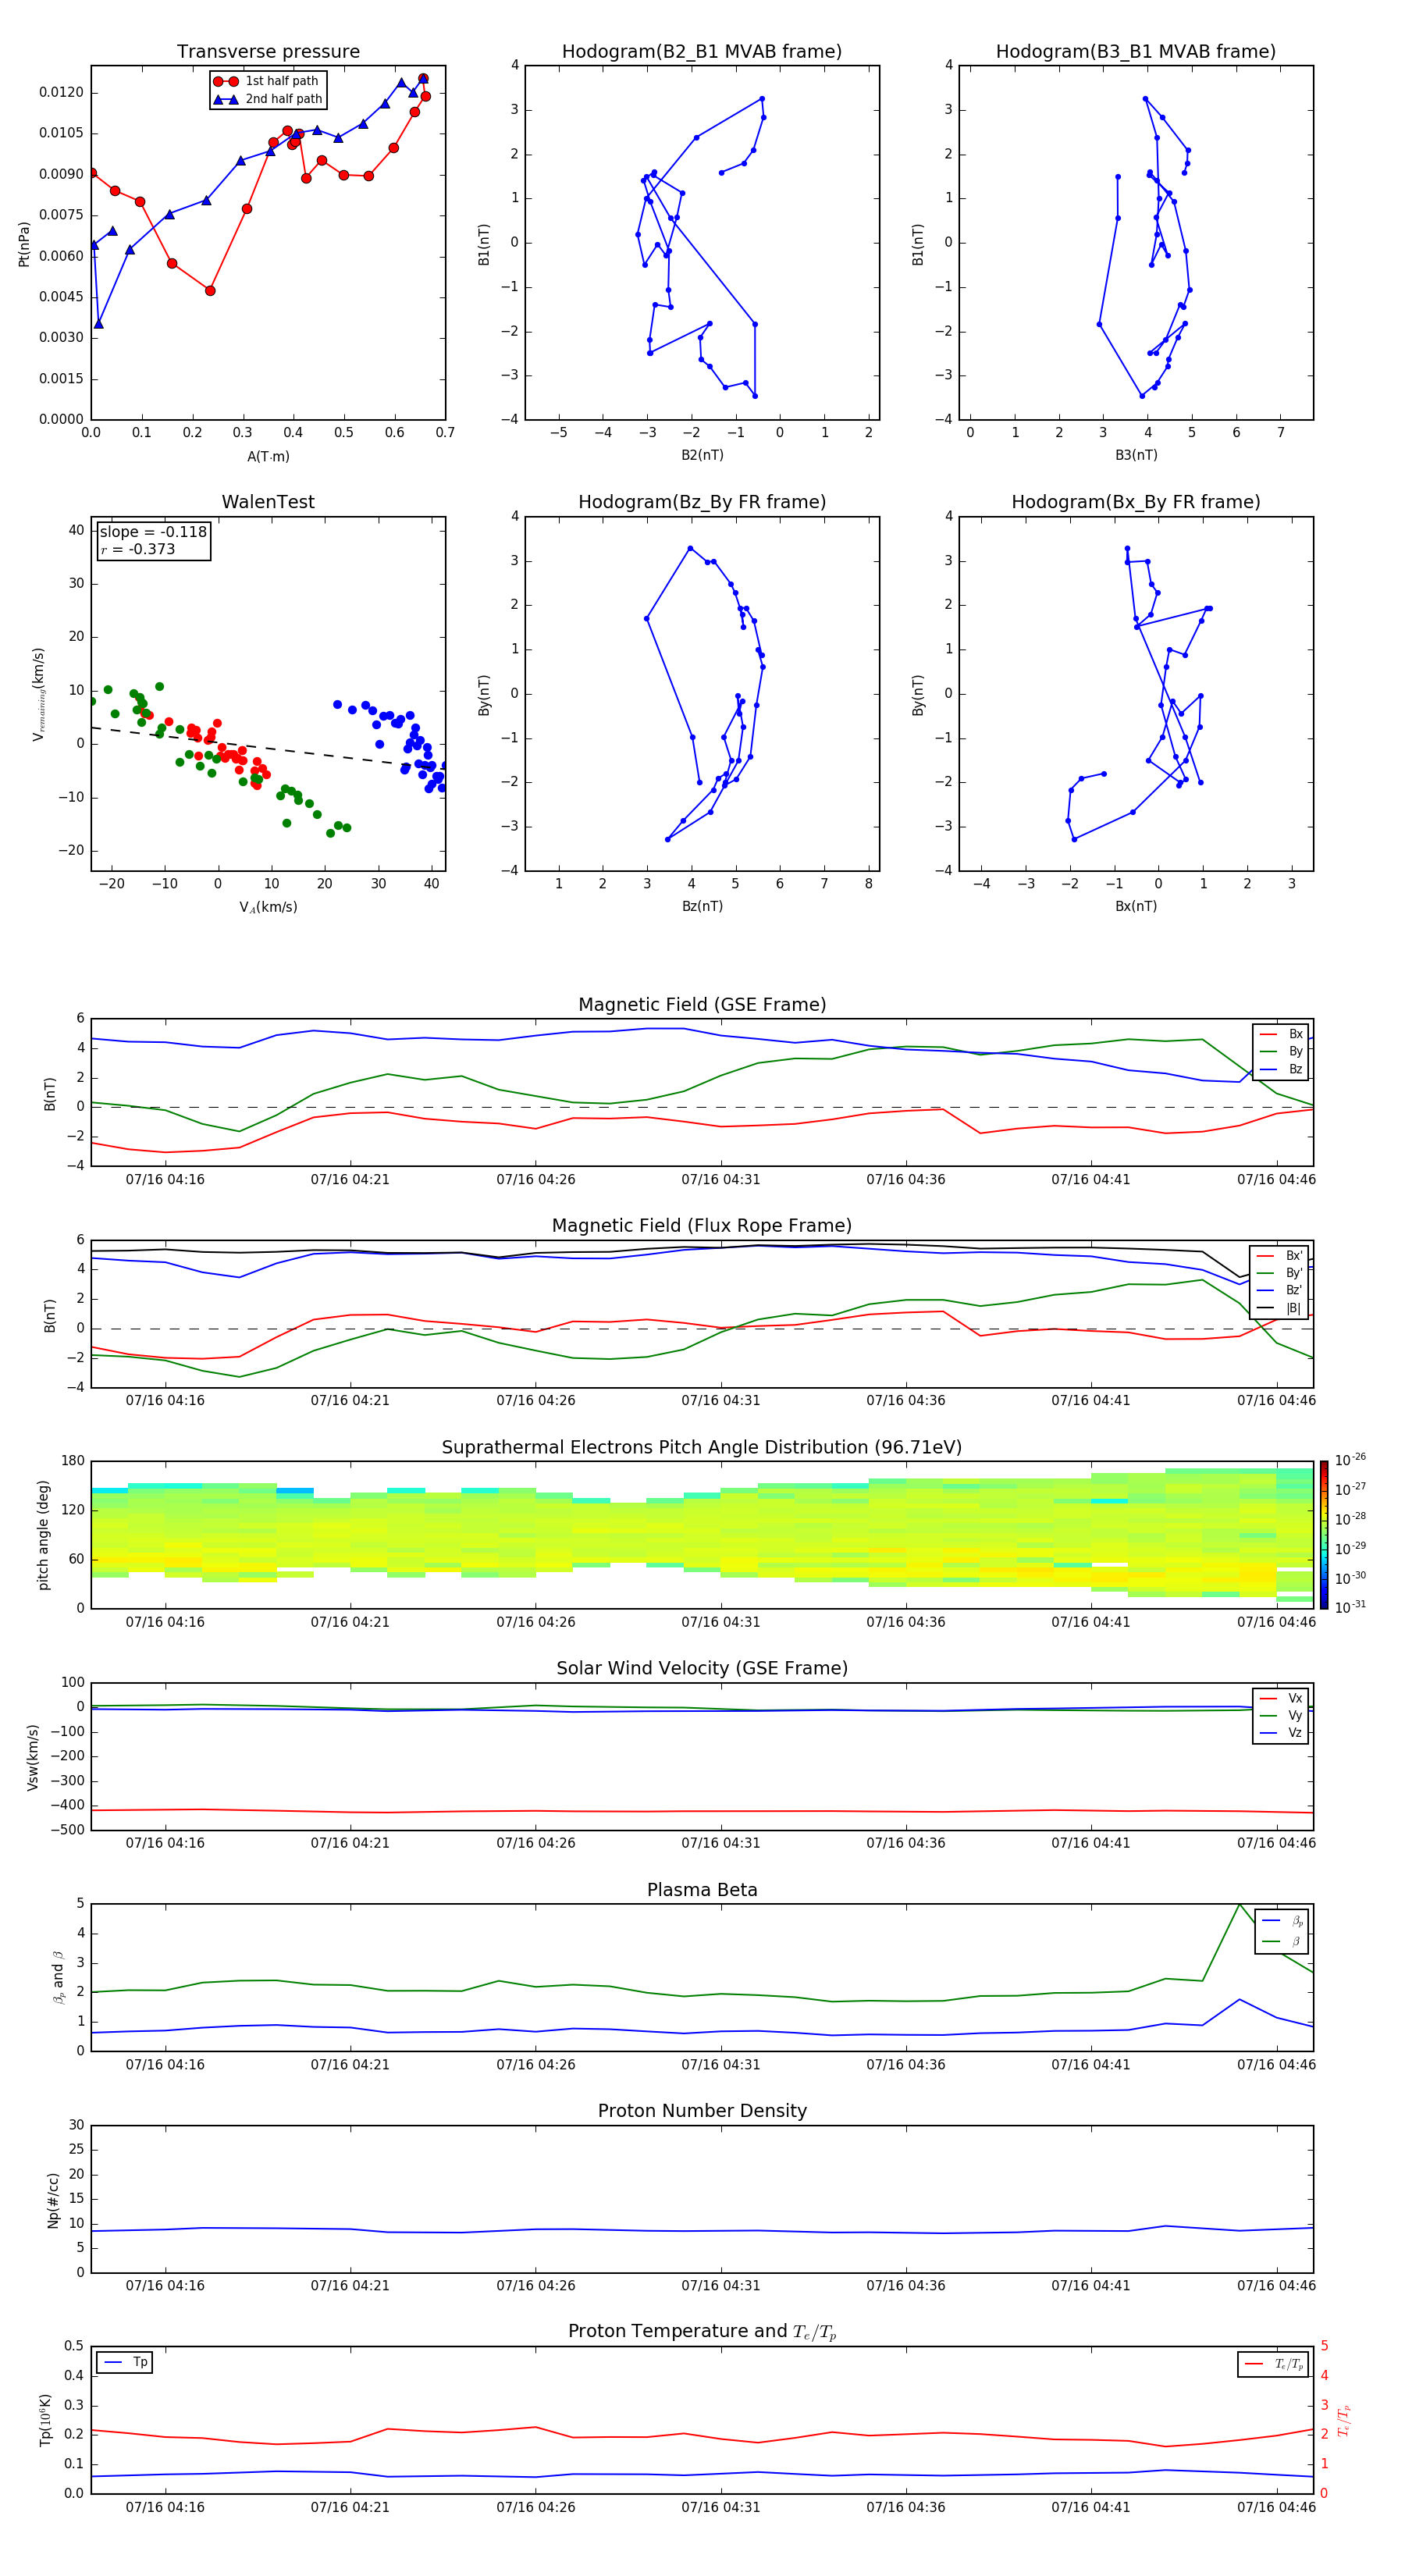Click the 'Hodogram(Bz_By FR frame)' title
Screen dimensions: 1405x2576
click(702, 502)
